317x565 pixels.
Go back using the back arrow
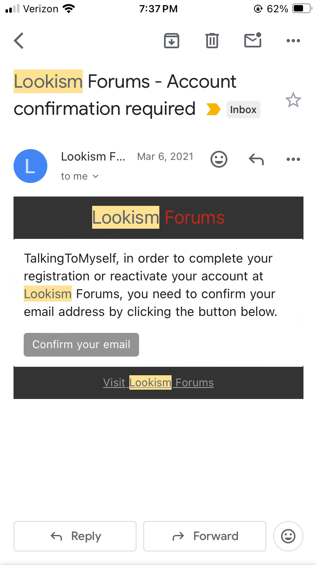coord(19,41)
